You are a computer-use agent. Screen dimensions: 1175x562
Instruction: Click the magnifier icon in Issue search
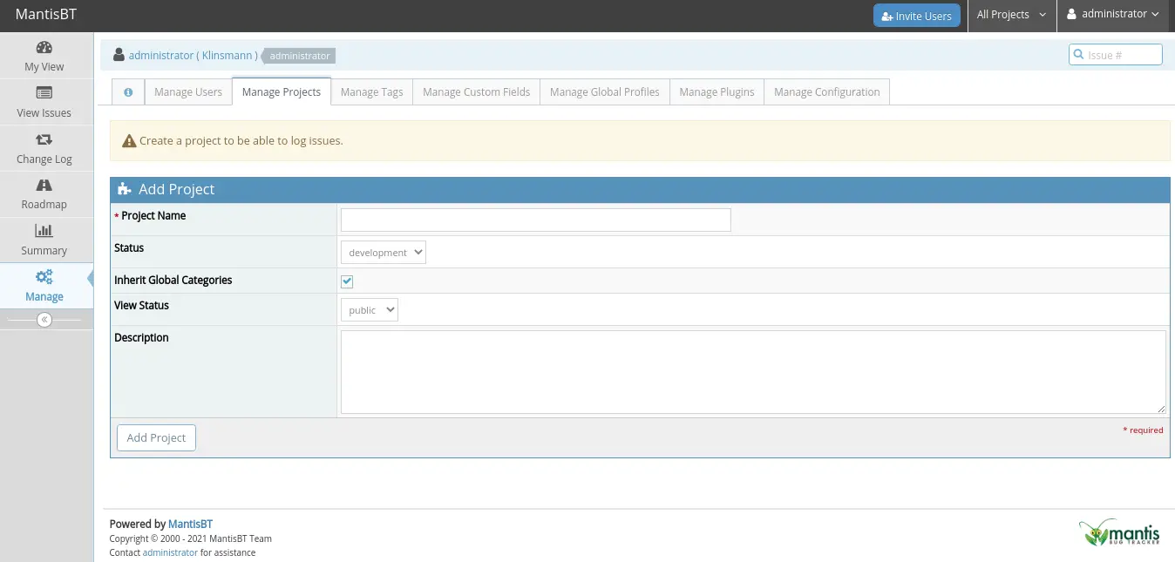pyautogui.click(x=1080, y=54)
